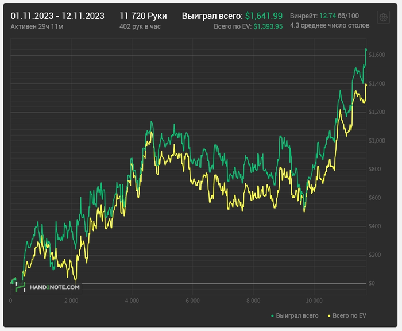Click the green line's final peak point
Image resolution: width=402 pixels, height=331 pixels.
366,49
